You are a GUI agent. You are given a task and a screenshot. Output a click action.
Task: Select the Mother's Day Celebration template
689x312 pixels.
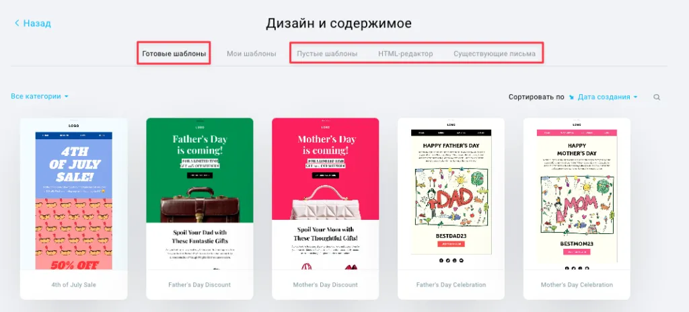click(577, 208)
